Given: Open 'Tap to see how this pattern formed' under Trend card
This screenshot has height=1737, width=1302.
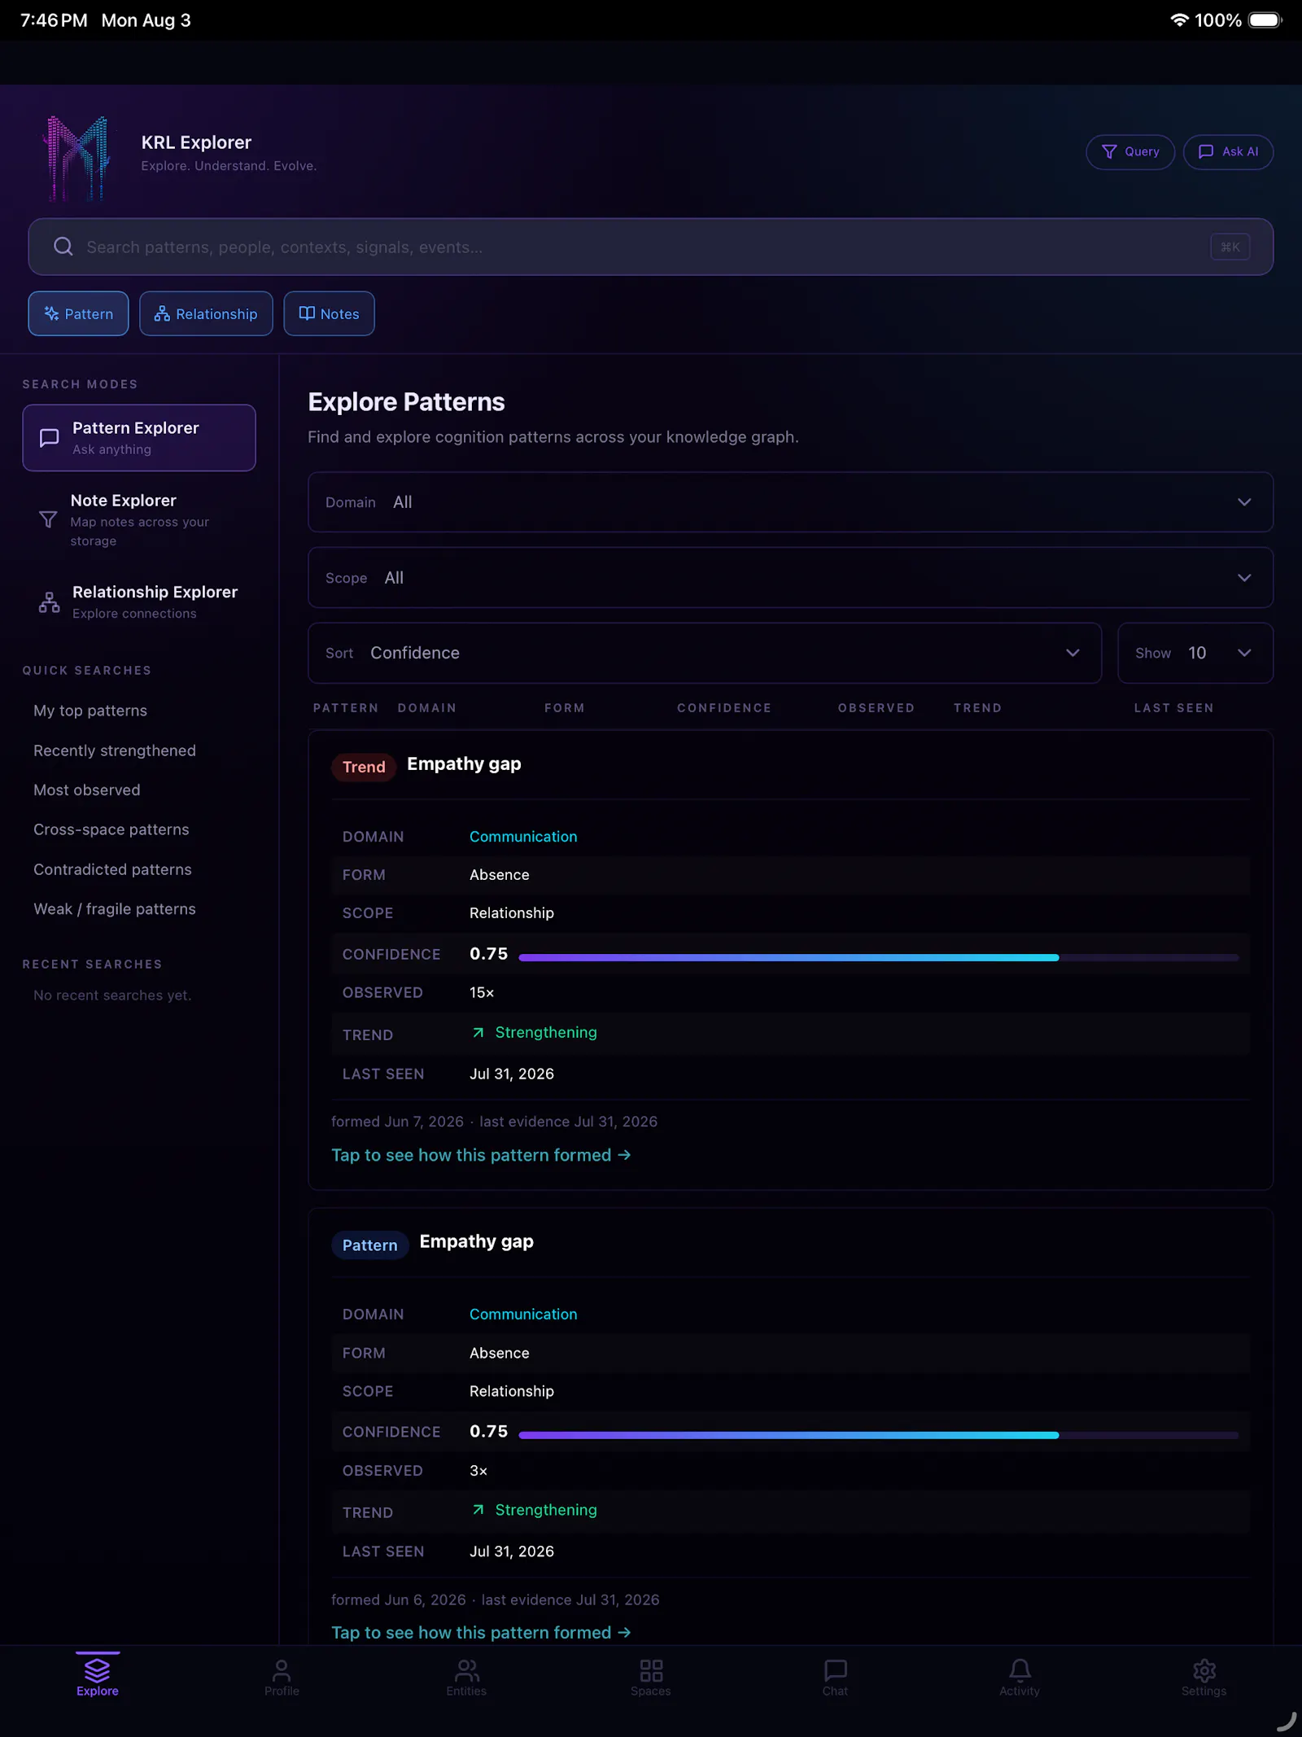Looking at the screenshot, I should tap(481, 1155).
